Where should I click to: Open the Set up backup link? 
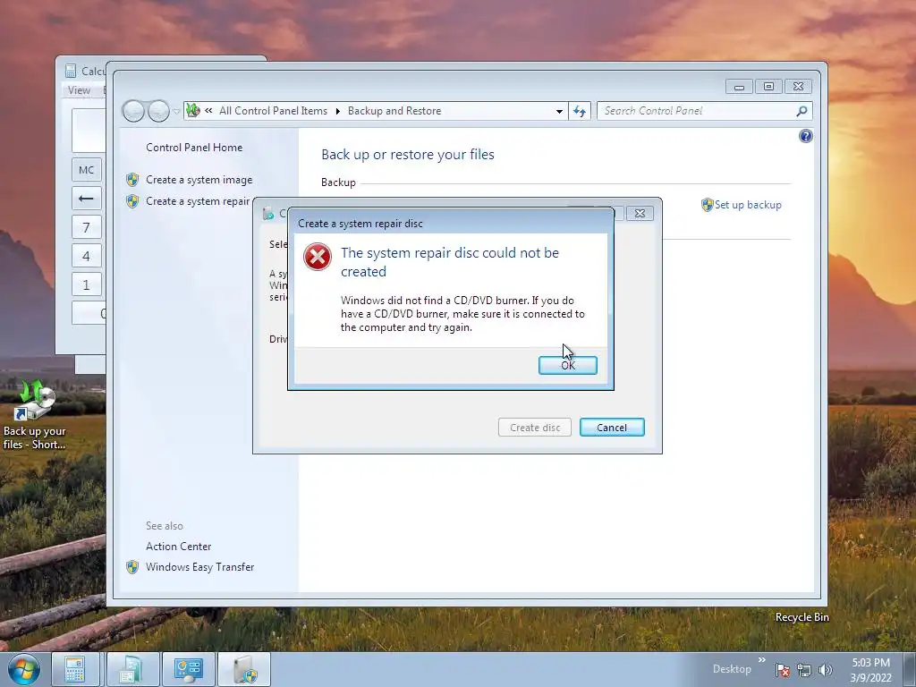point(747,205)
